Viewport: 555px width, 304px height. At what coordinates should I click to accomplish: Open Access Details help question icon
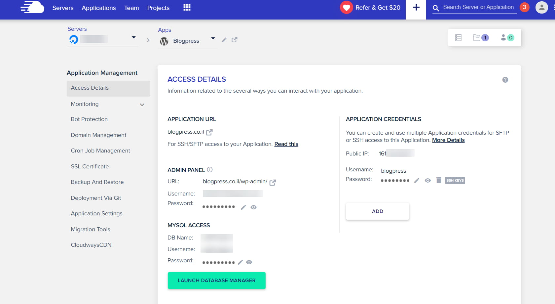[x=505, y=80]
